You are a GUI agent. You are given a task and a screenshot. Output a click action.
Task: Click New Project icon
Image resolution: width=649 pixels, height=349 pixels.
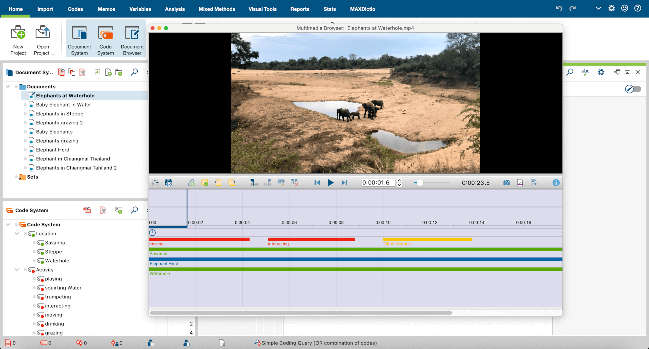[x=18, y=40]
